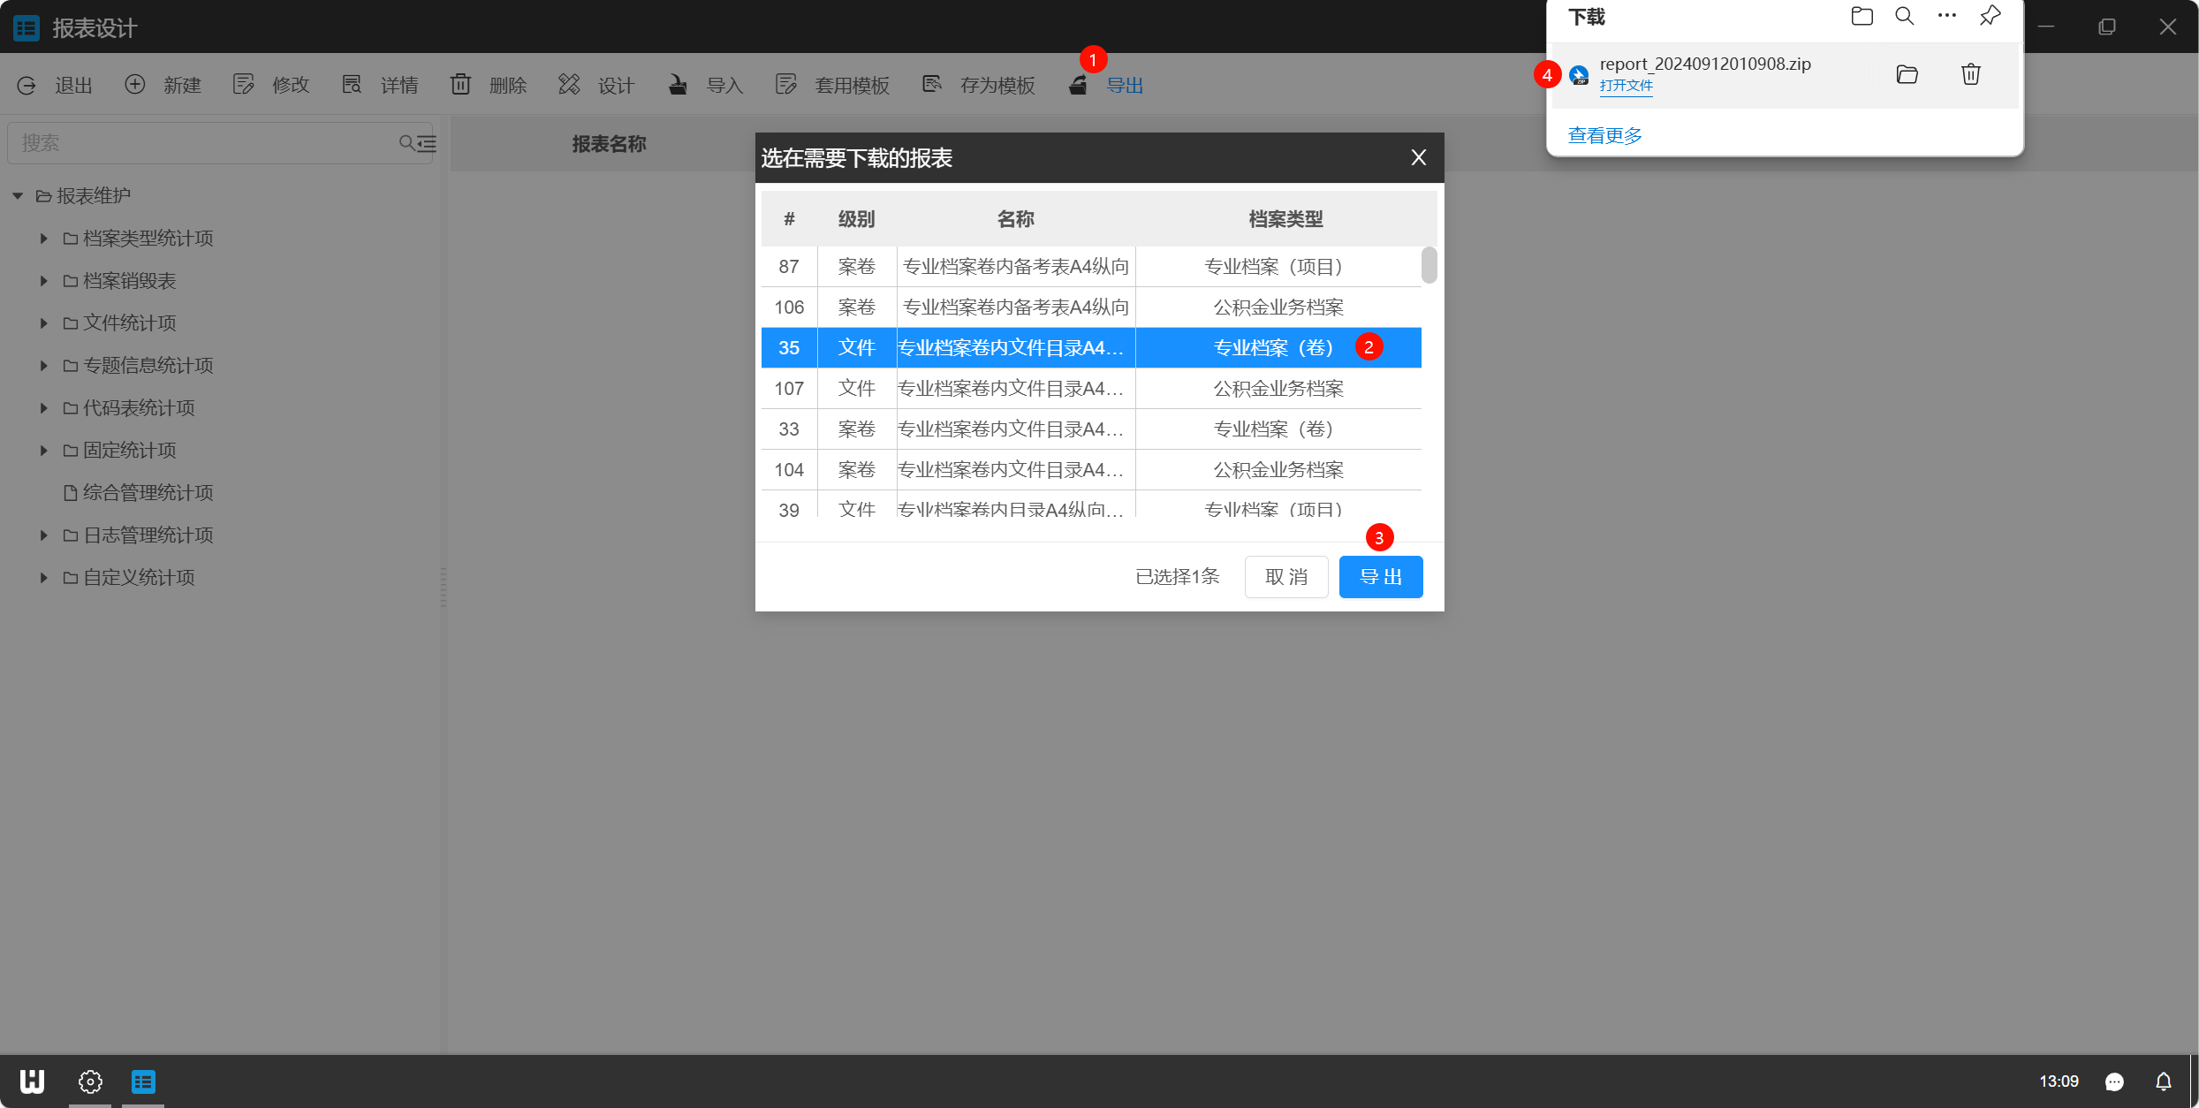Expand the 档案类型统计项 tree node
The height and width of the screenshot is (1108, 2199).
(43, 239)
